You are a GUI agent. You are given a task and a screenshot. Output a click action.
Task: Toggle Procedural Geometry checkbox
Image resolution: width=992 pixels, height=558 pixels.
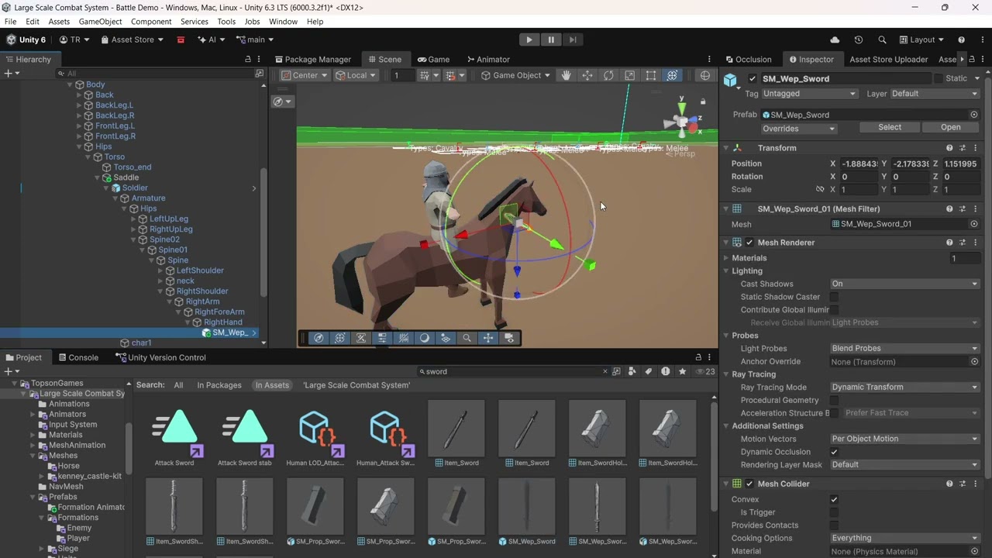pos(834,400)
